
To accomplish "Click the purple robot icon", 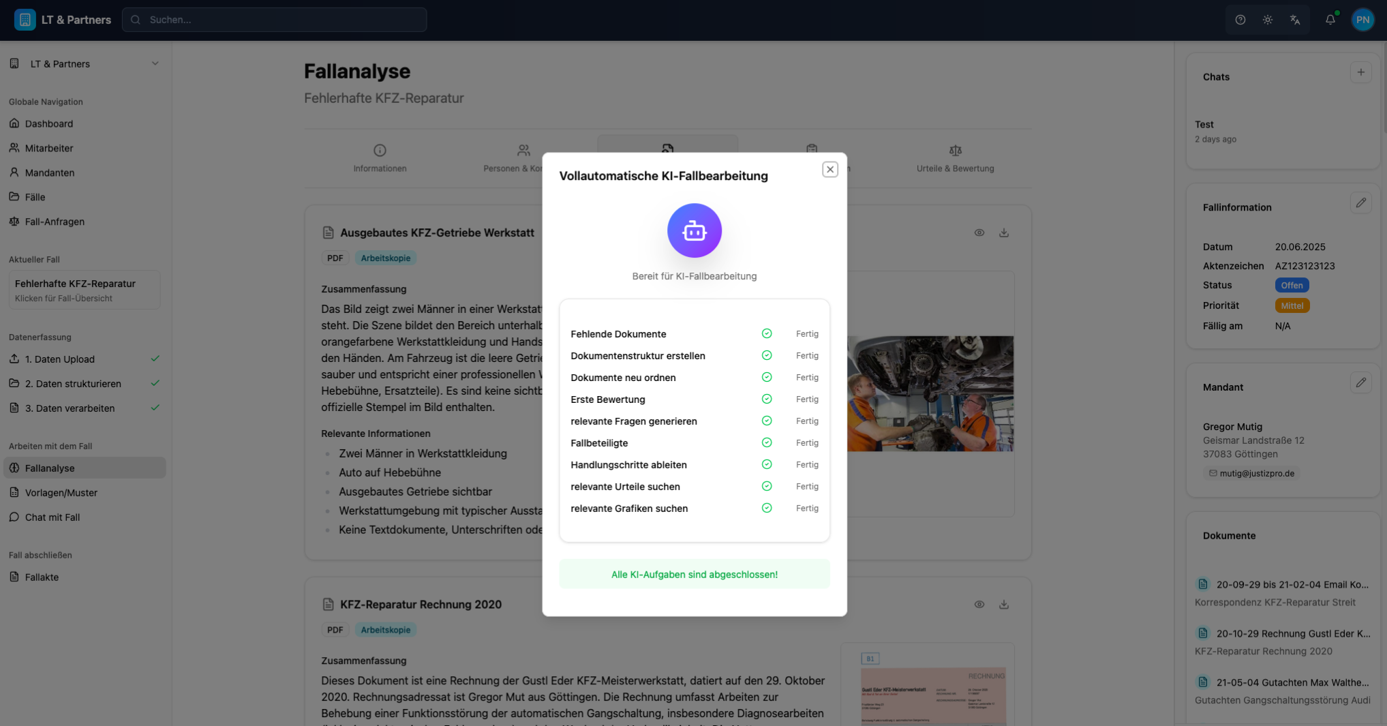I will pos(694,230).
